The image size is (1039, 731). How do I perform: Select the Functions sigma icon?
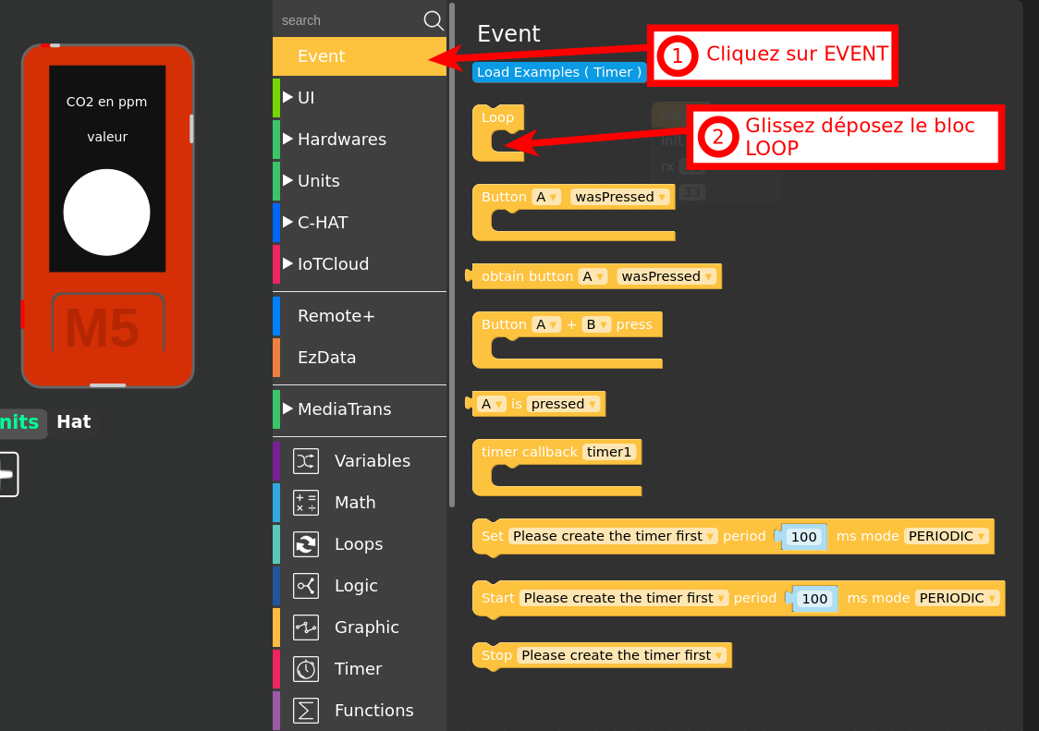pos(306,711)
